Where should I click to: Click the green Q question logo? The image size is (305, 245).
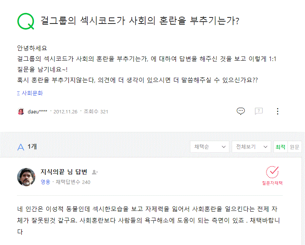click(25, 21)
